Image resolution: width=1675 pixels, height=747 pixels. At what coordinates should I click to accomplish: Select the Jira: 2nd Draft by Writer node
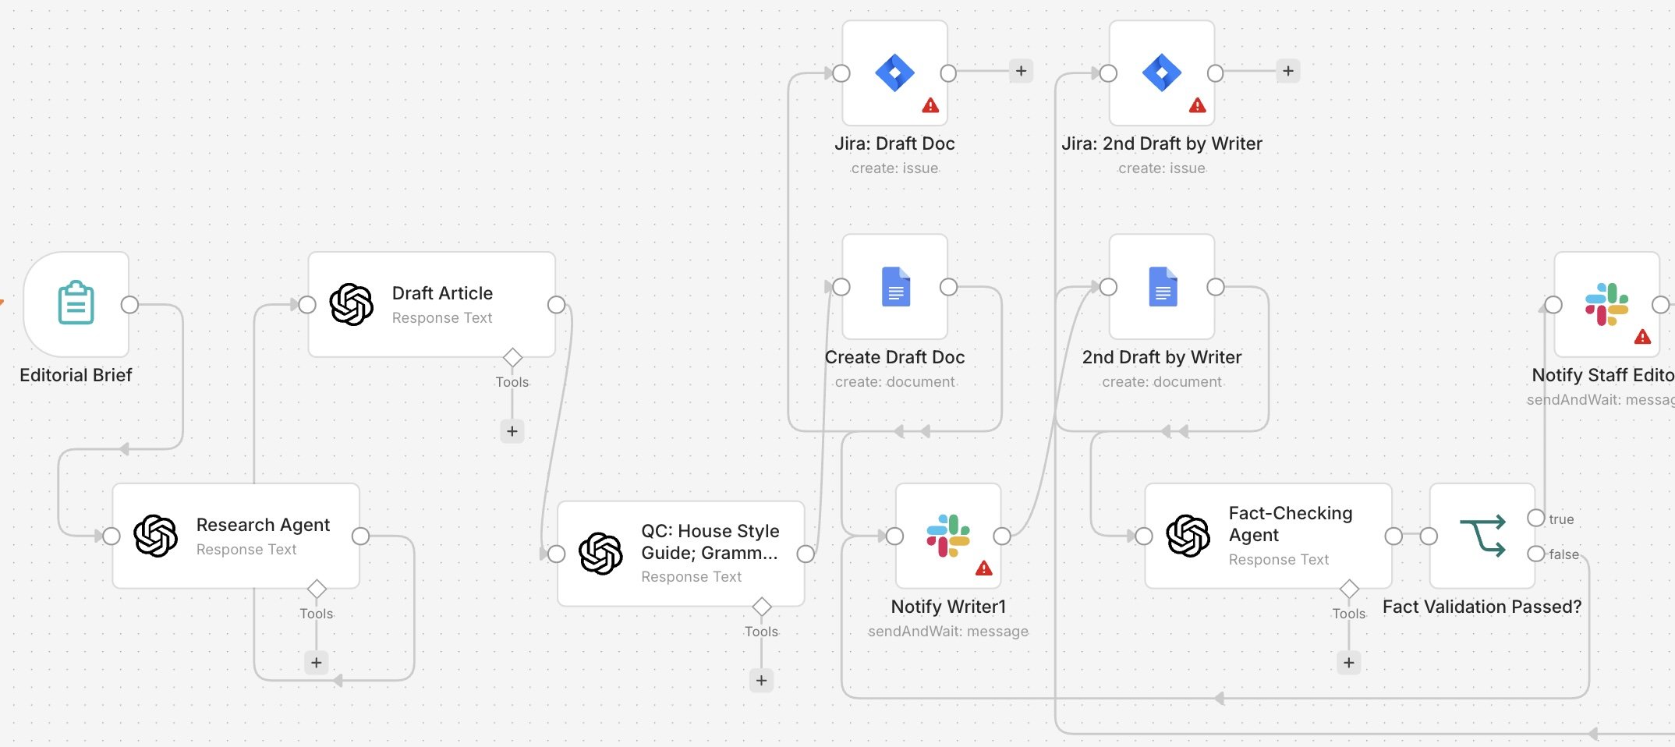coord(1162,73)
